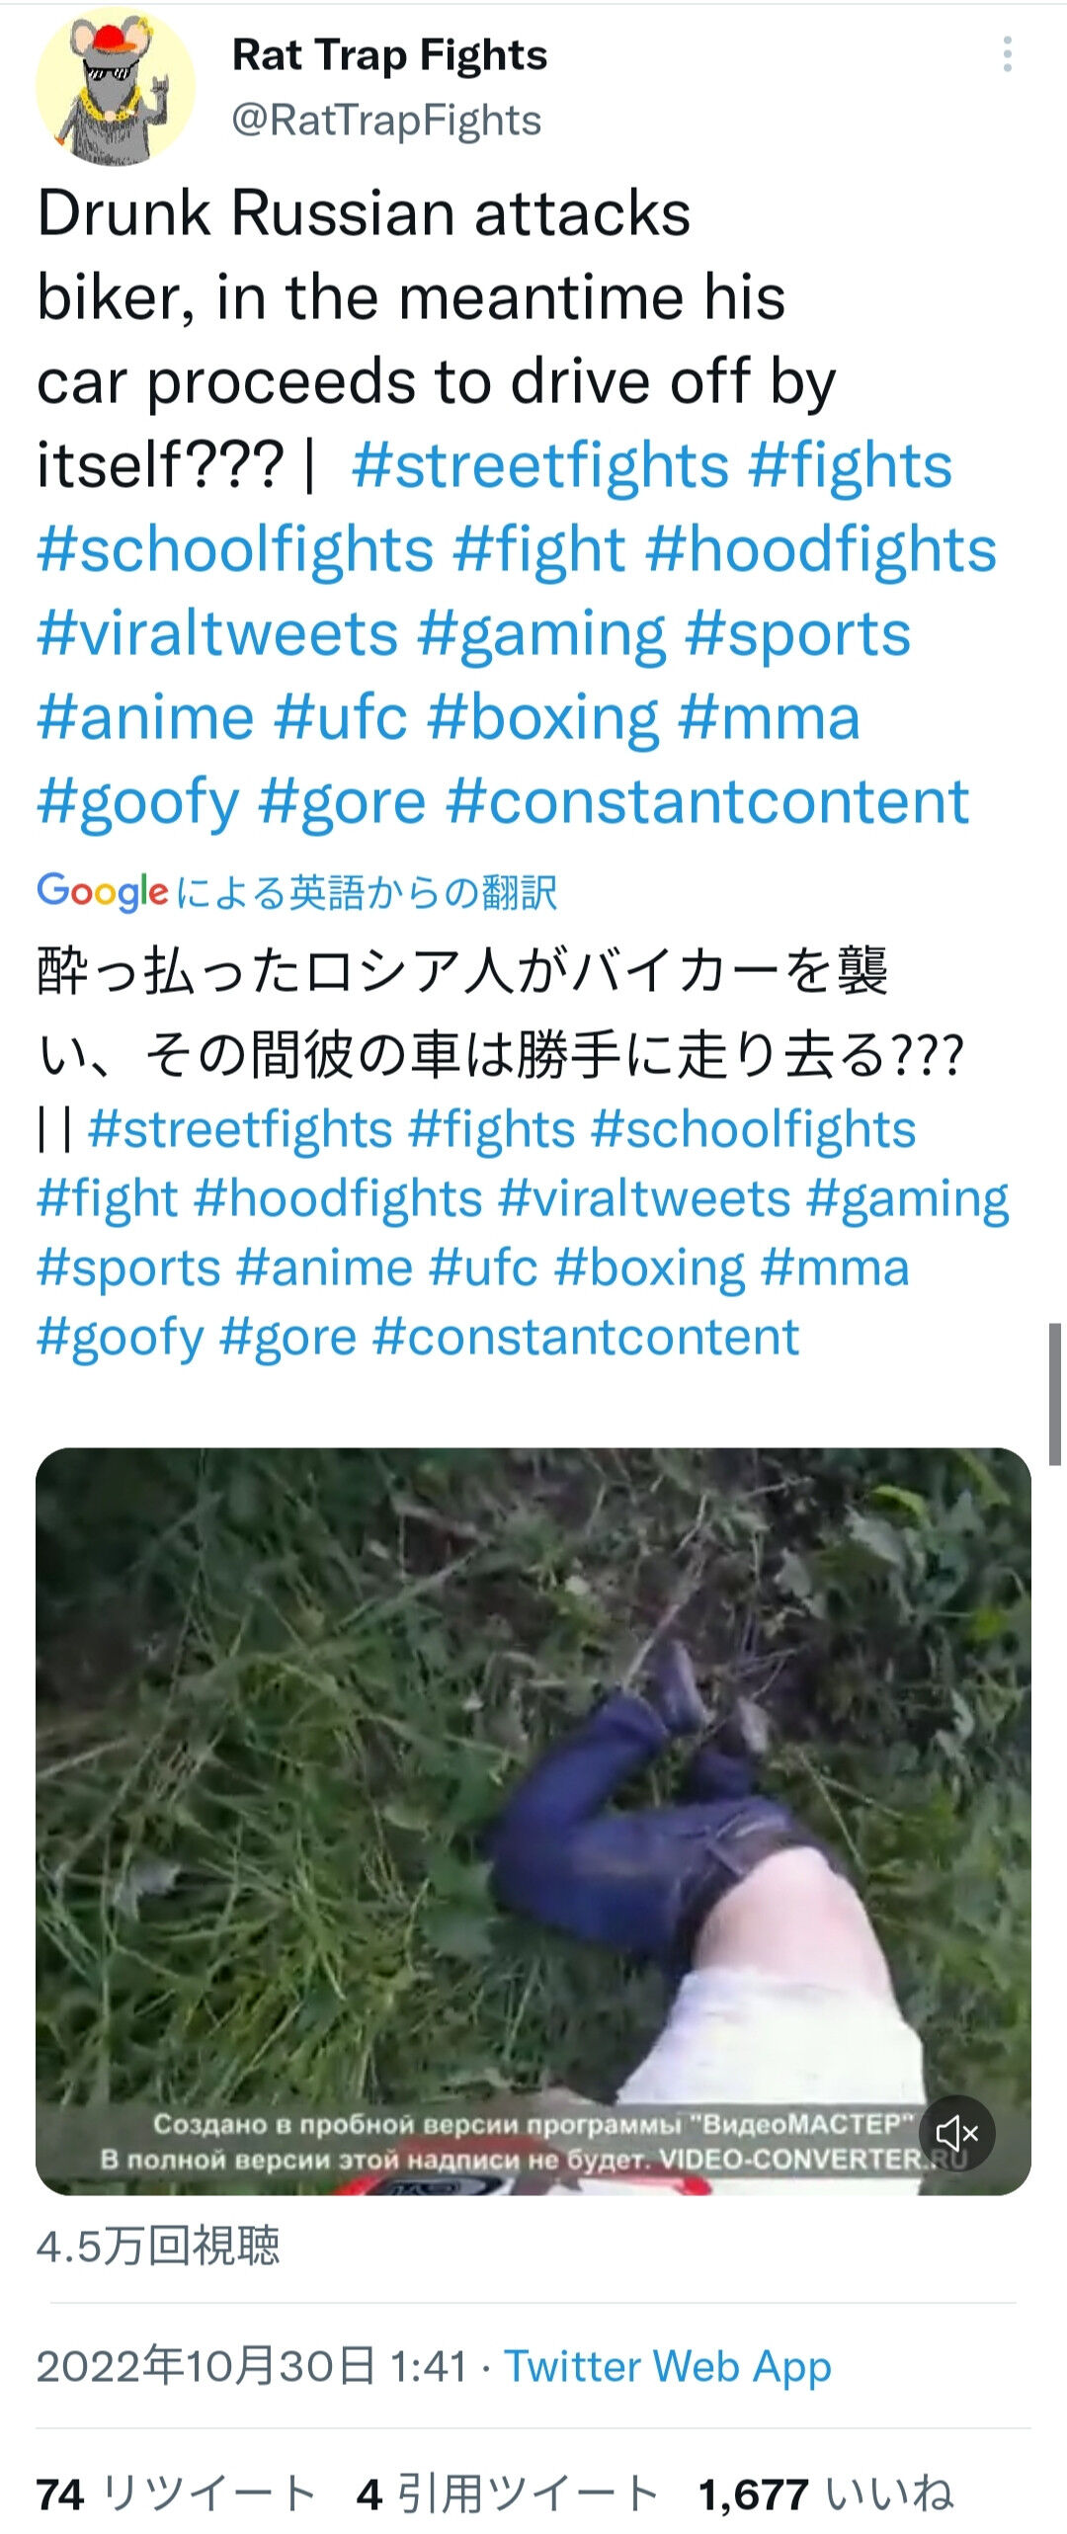Open the three-dot tweet options menu

pyautogui.click(x=1007, y=54)
